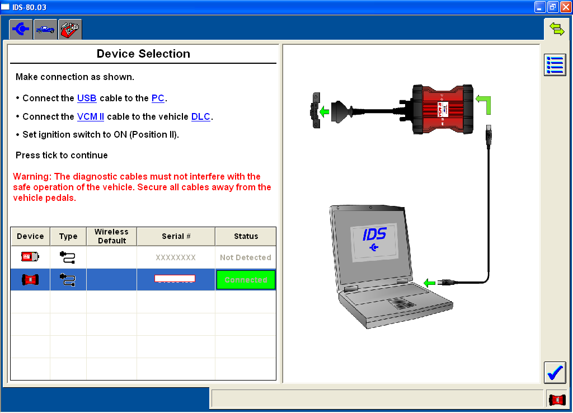
Task: Click the Device column header
Action: coord(30,237)
